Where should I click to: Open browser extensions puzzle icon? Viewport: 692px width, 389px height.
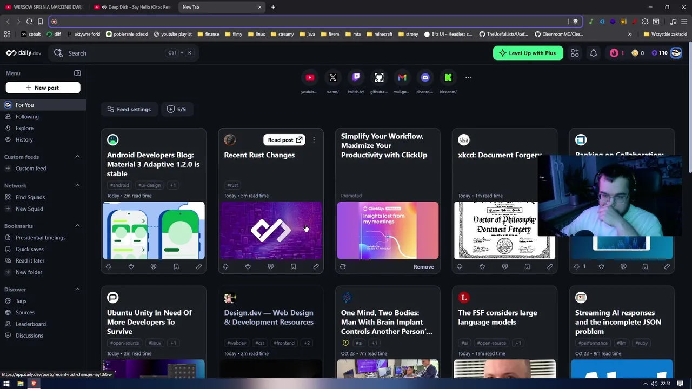pyautogui.click(x=645, y=22)
